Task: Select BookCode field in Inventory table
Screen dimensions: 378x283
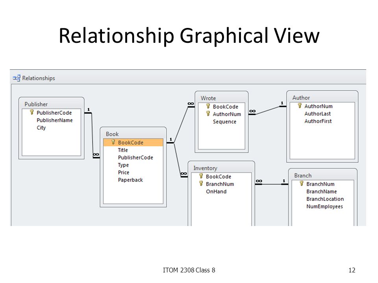Action: (x=221, y=176)
